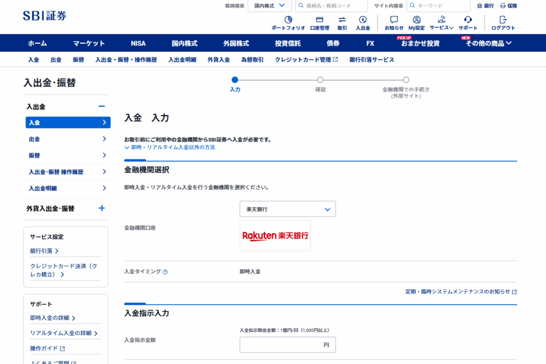Image resolution: width=546 pixels, height=364 pixels.
Task: Collapse the 入出金 sidebar section
Action: point(101,107)
